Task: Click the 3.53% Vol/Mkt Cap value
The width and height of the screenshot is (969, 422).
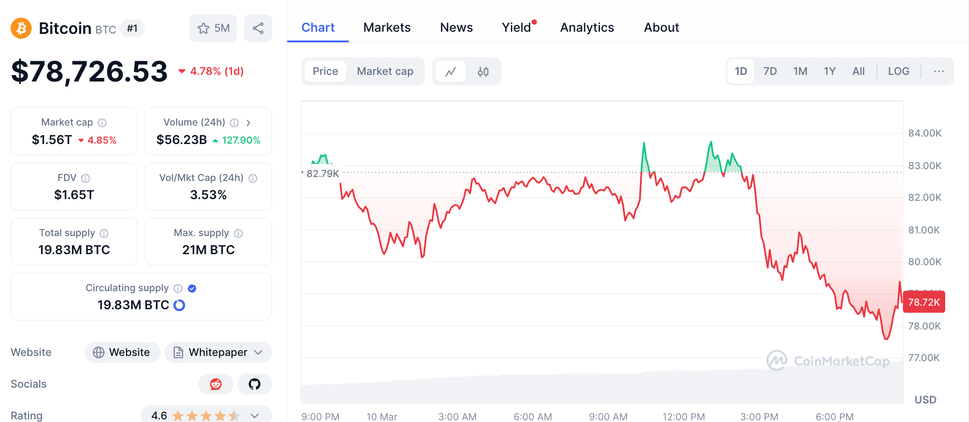Action: tap(208, 195)
